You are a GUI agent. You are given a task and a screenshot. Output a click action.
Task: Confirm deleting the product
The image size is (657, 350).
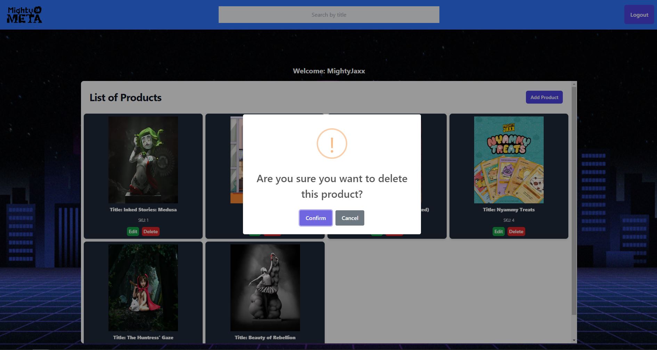tap(316, 218)
